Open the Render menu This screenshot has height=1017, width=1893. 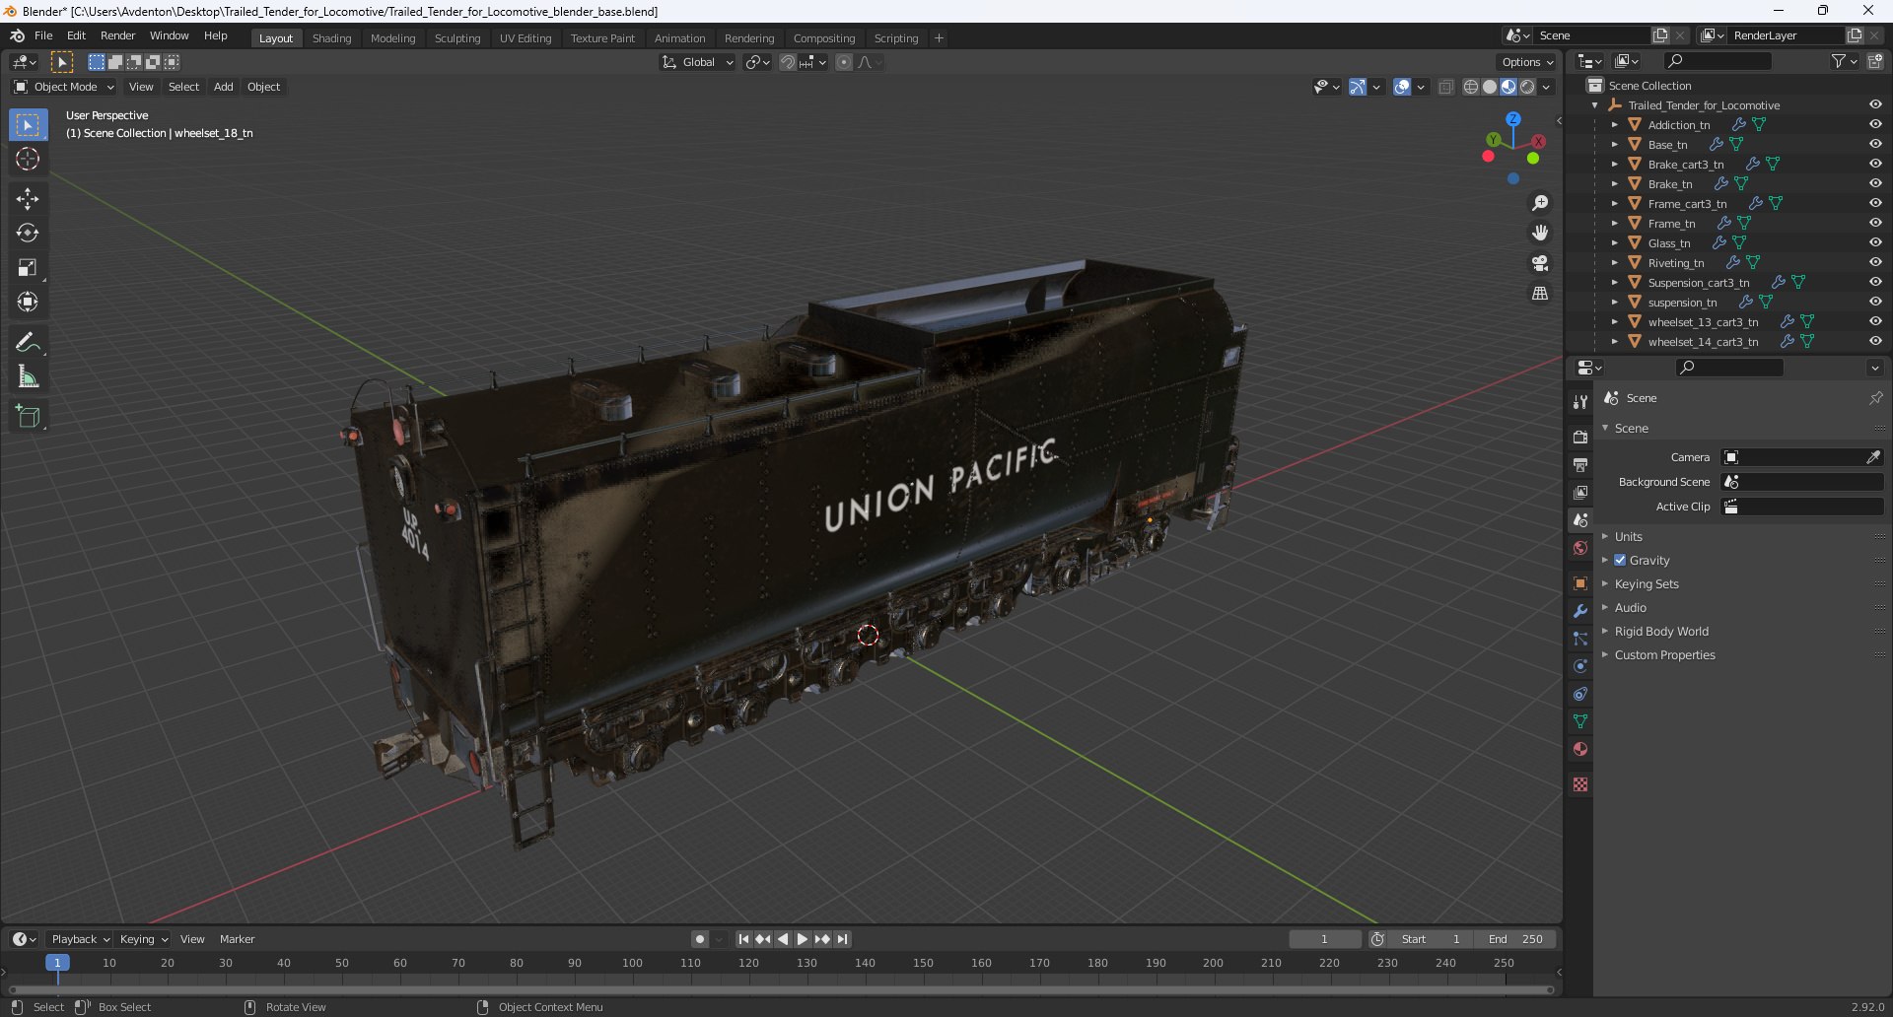pyautogui.click(x=117, y=35)
